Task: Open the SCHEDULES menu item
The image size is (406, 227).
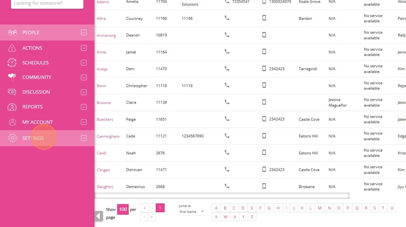Action: pyautogui.click(x=47, y=63)
